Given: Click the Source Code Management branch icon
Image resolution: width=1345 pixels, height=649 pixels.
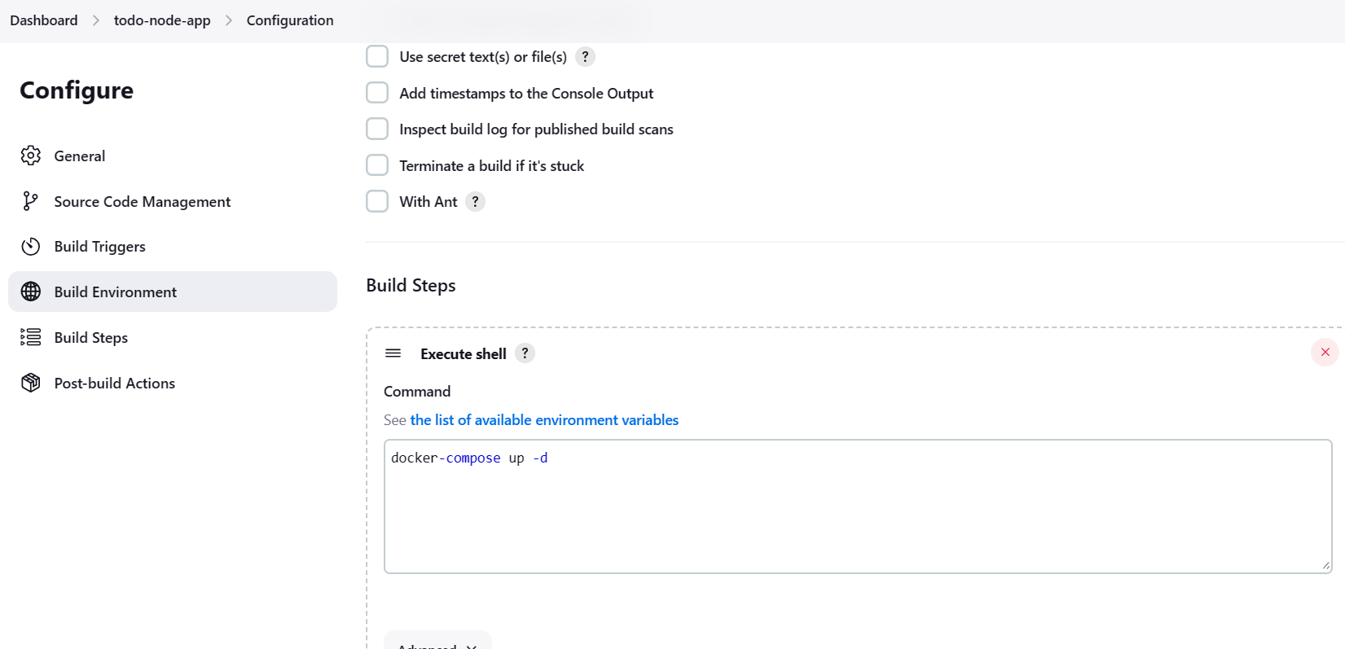Looking at the screenshot, I should tap(31, 201).
